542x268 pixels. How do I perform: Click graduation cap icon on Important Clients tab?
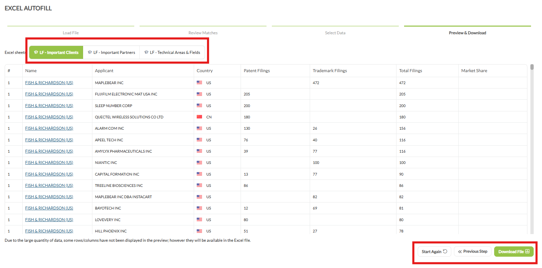36,52
